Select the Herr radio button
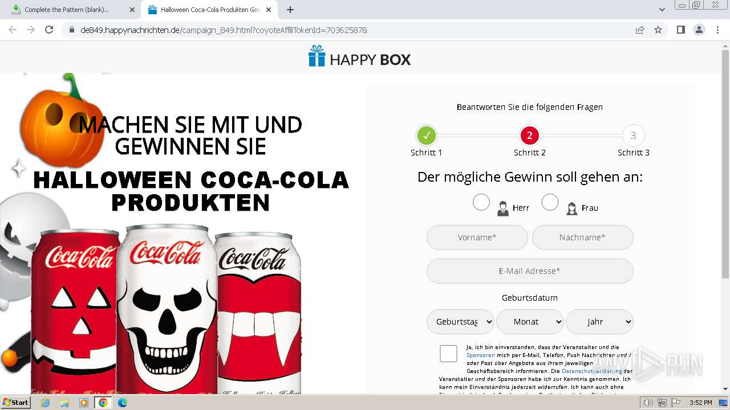The height and width of the screenshot is (410, 730). (481, 202)
